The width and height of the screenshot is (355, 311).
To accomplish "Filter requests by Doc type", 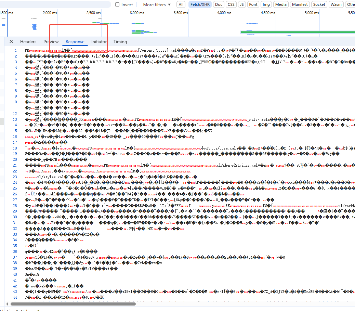I will (219, 4).
